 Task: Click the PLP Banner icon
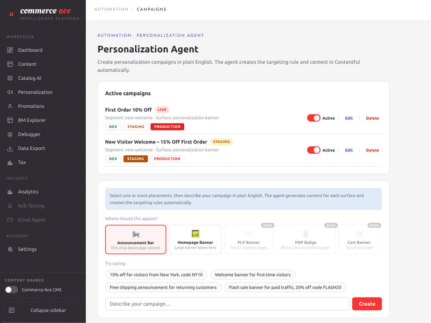click(248, 233)
